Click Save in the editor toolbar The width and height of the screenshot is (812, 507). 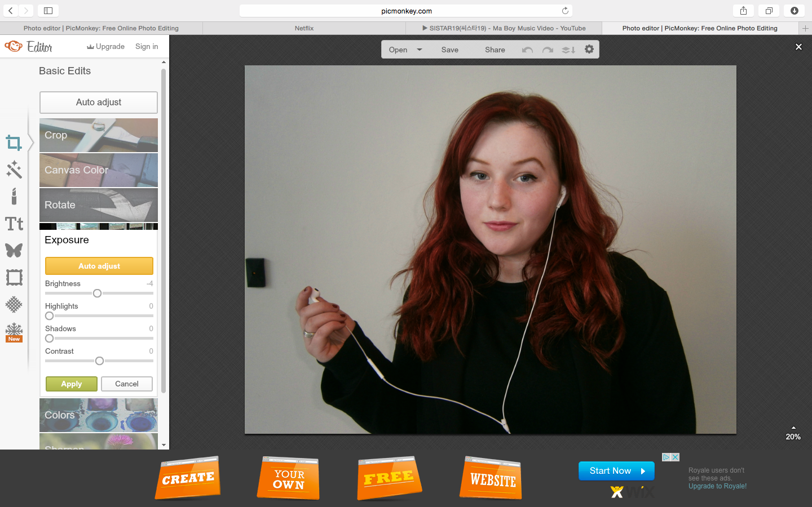pyautogui.click(x=450, y=50)
